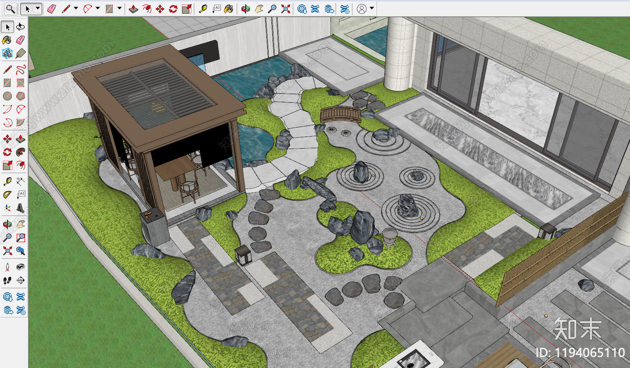Select the Protractor tool
This screenshot has height=368, width=630.
[7, 194]
